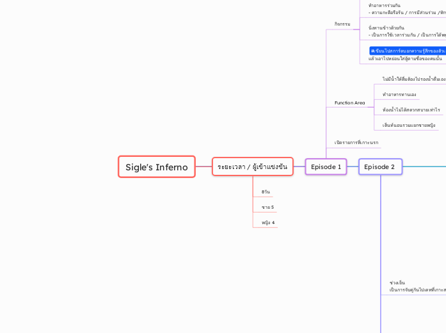Click the "เปิดรายการที่เกาะนรก" subtopic
Screen dimensions: 446x333
(x=356, y=142)
